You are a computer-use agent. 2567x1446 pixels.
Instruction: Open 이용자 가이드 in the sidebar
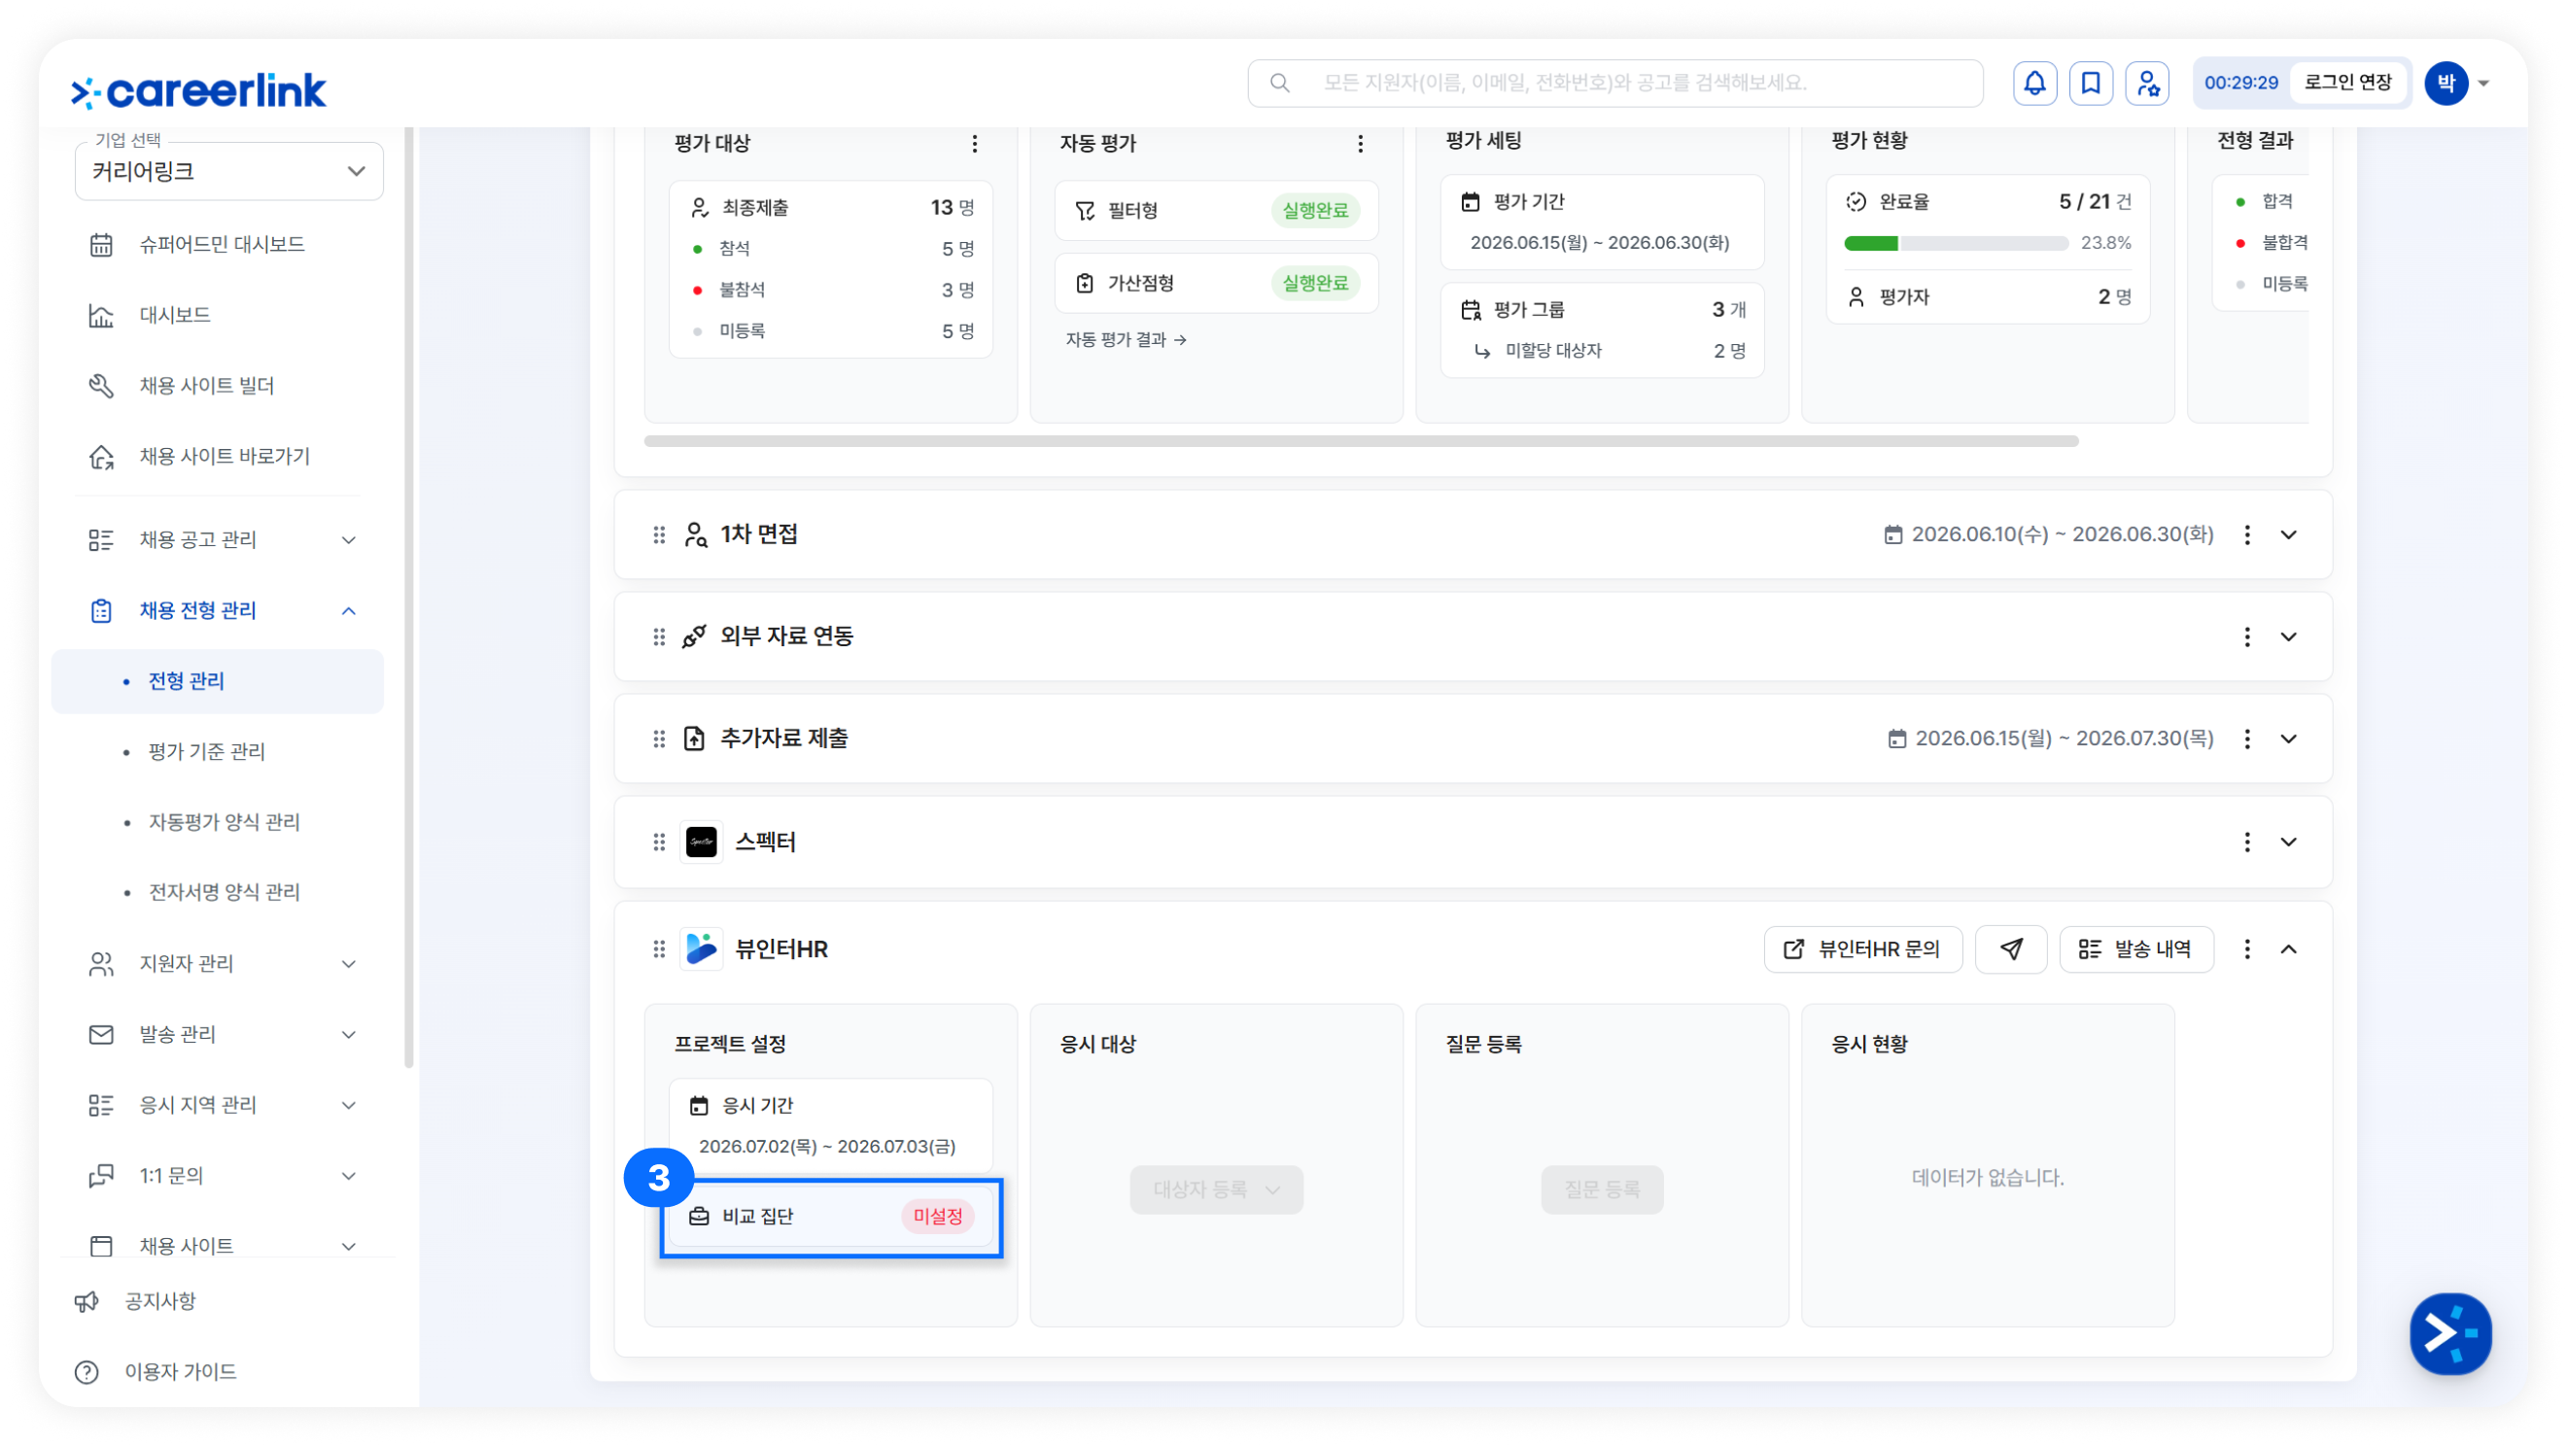(181, 1372)
